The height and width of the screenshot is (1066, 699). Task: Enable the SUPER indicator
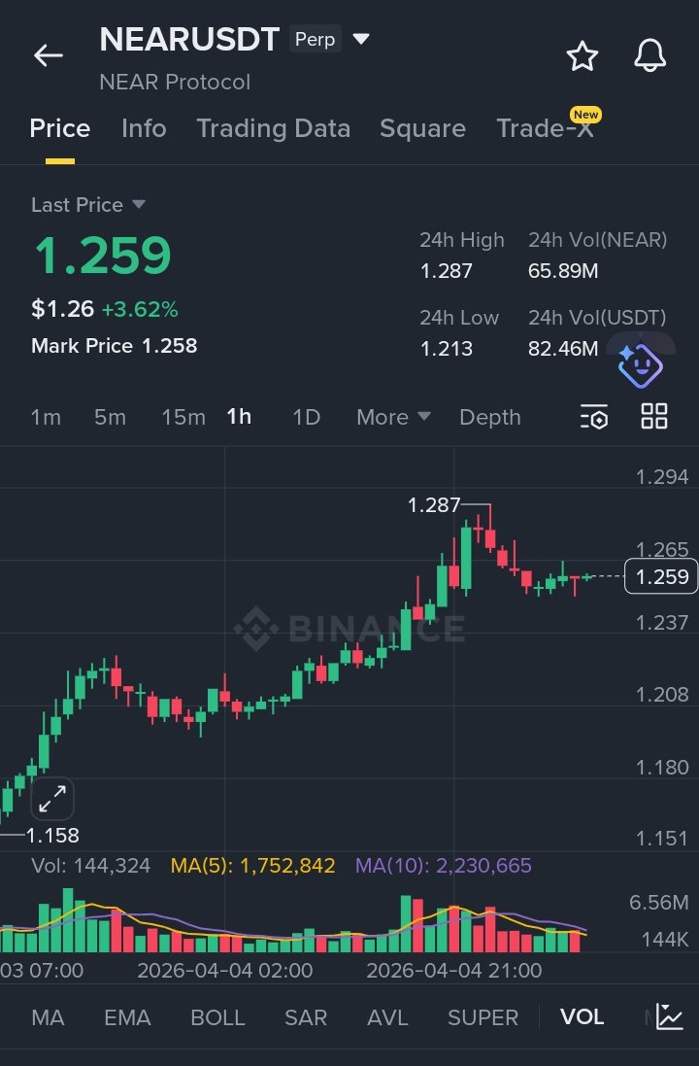tap(483, 1017)
